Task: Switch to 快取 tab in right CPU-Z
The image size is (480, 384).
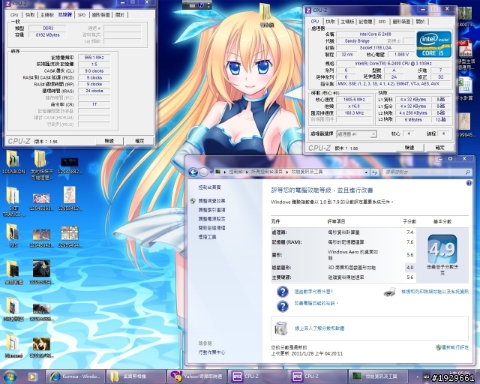Action: pyautogui.click(x=330, y=22)
